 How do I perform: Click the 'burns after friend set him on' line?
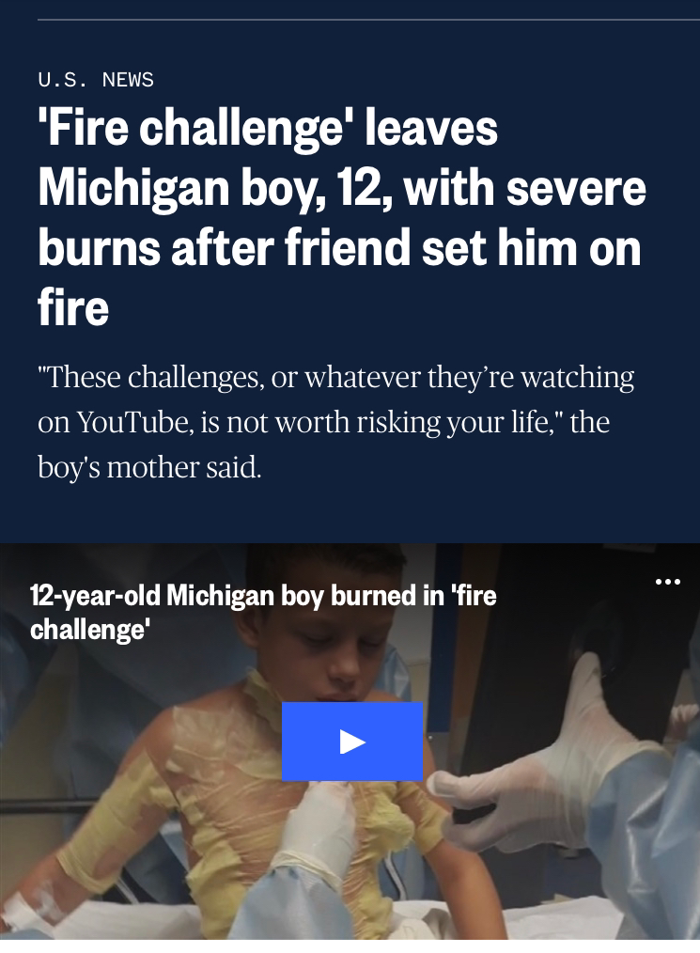[339, 247]
